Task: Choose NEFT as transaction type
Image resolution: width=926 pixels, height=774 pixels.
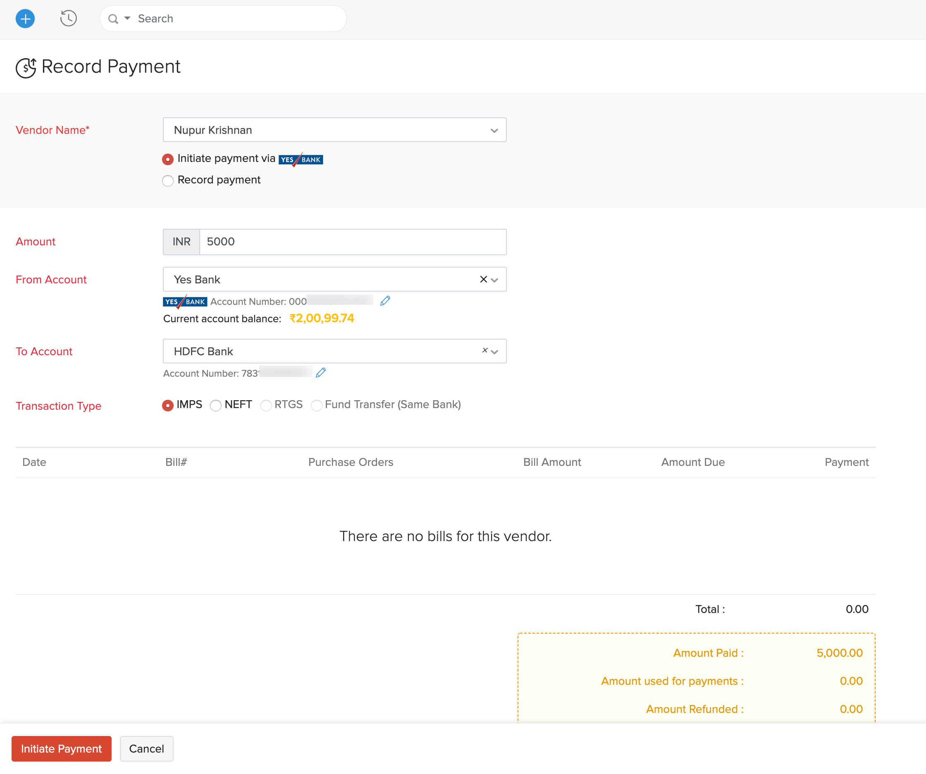Action: (216, 405)
